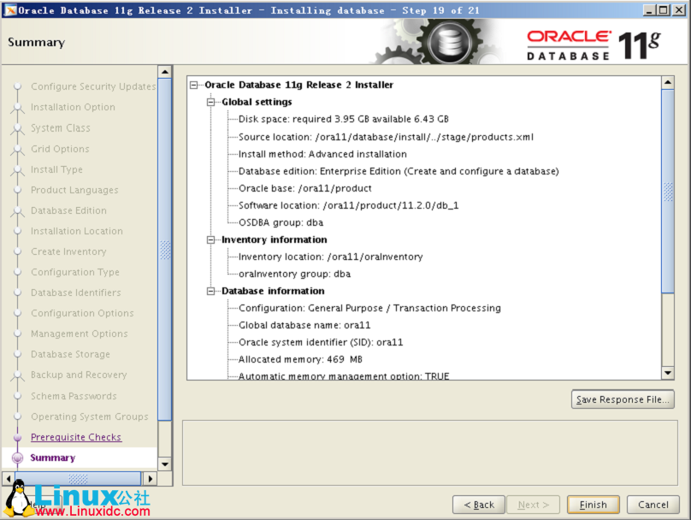Click the Database Storage step marker icon
The height and width of the screenshot is (520, 691).
(x=19, y=354)
